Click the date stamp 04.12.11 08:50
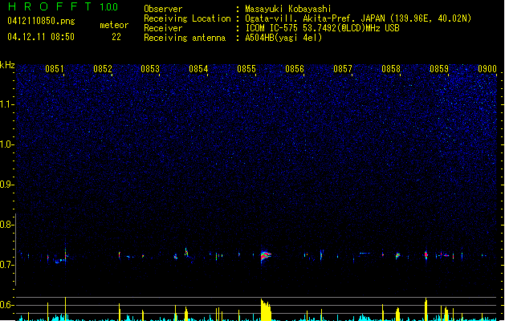The height and width of the screenshot is (321, 505). 41,37
